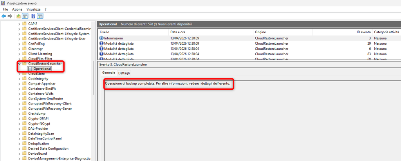This screenshot has height=161, width=401.
Task: Click the Crashdump folder icon
Action: point(24,113)
